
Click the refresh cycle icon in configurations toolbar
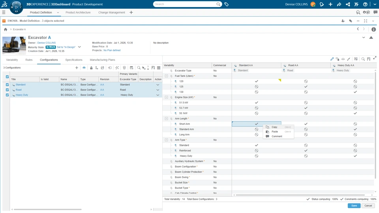tap(103, 68)
